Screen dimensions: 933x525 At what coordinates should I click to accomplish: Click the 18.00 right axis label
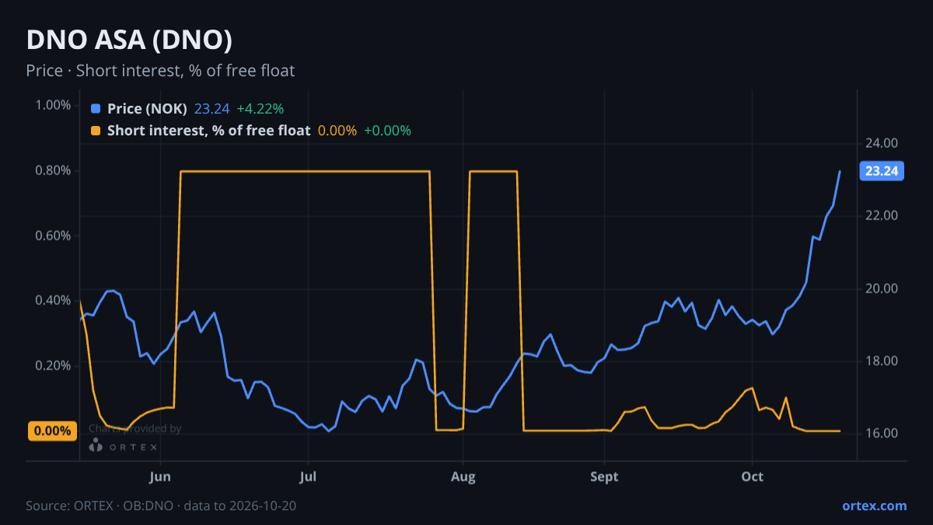[x=881, y=361]
